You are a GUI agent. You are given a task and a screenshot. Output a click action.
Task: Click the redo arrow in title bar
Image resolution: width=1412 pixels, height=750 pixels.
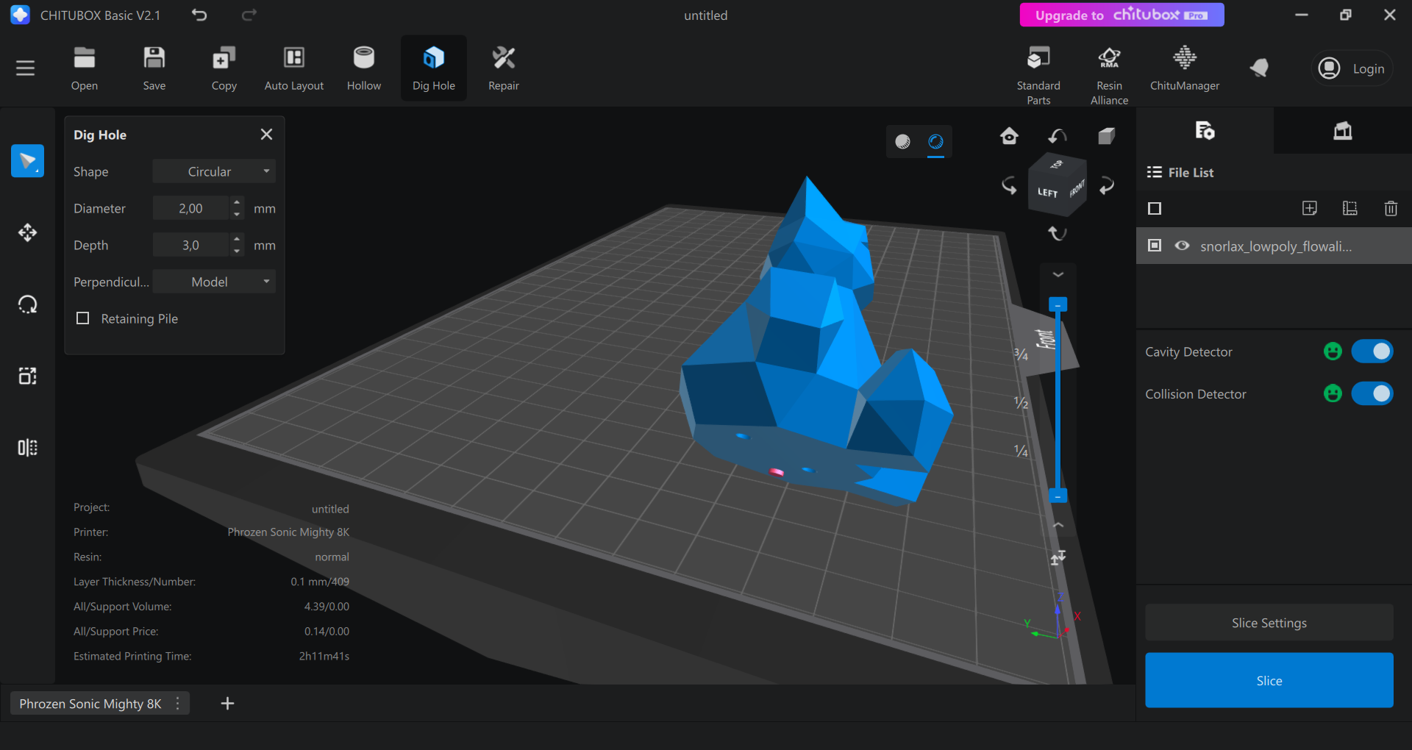(x=249, y=15)
